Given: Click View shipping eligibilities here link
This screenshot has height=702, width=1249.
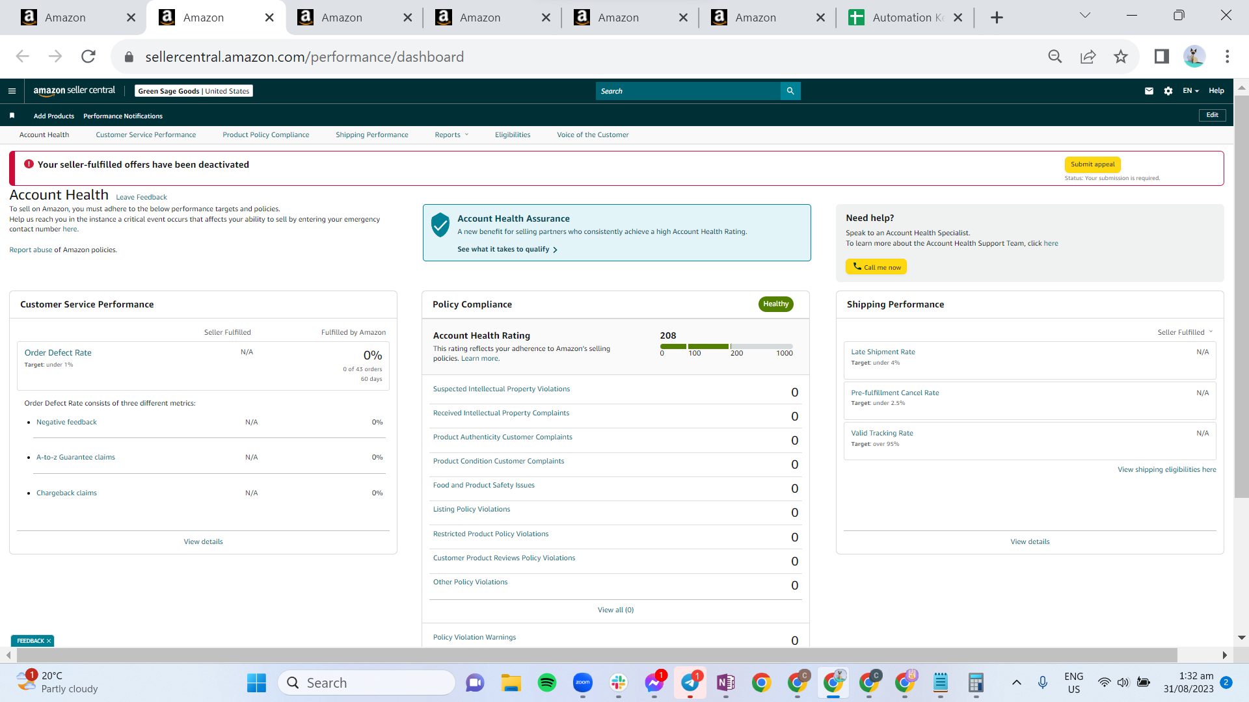Looking at the screenshot, I should click(x=1167, y=469).
